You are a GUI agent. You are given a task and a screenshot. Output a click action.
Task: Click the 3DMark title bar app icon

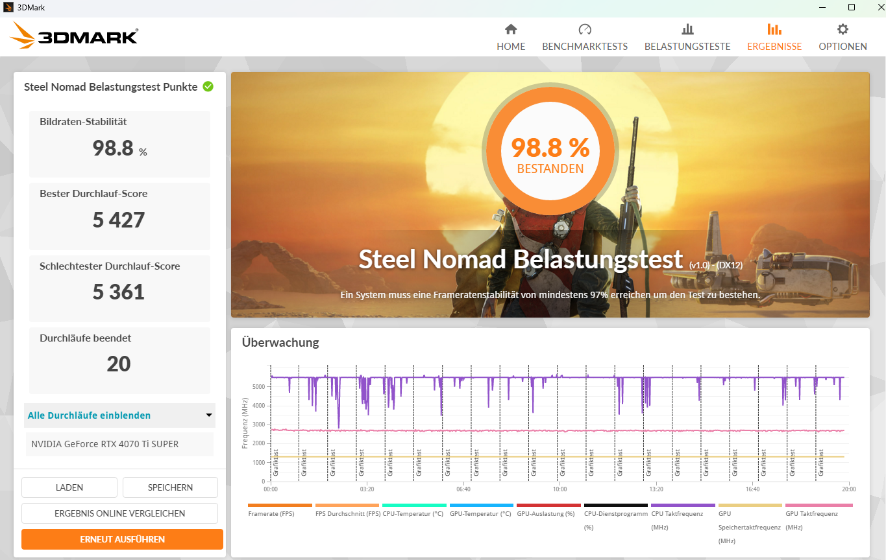8,7
